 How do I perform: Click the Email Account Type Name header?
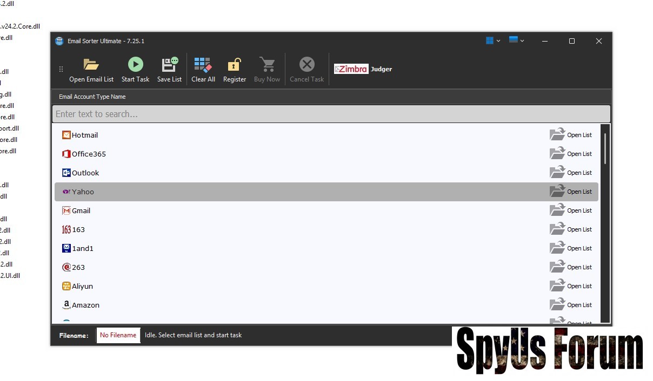(92, 97)
